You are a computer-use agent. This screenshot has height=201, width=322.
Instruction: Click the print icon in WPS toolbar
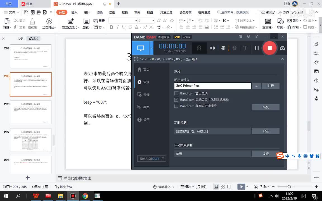[x=39, y=12]
